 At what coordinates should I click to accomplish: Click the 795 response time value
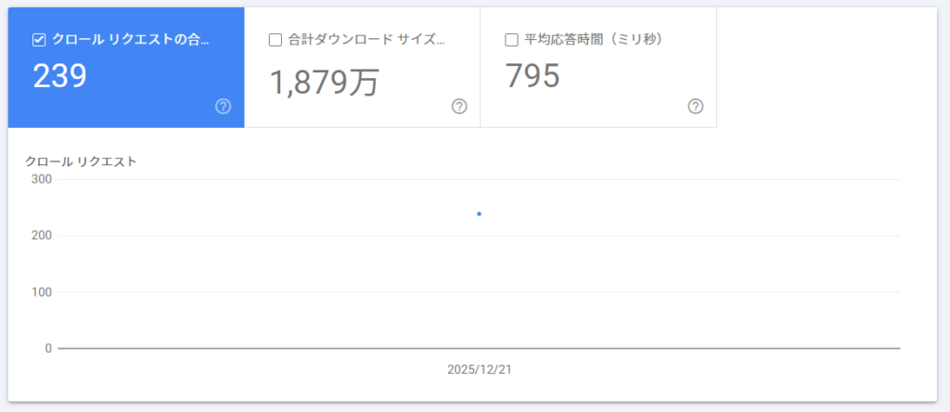(533, 76)
